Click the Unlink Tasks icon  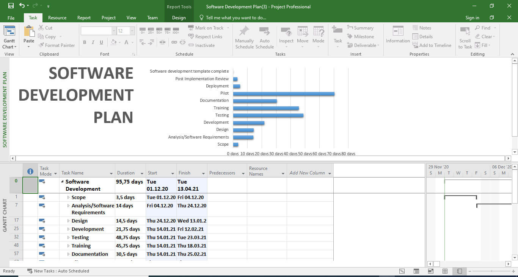(x=182, y=42)
